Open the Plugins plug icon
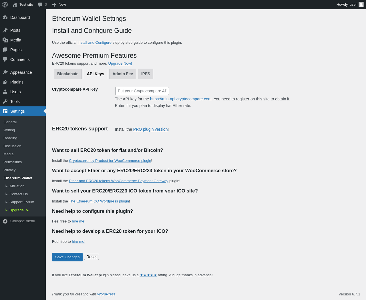 (x=5, y=82)
